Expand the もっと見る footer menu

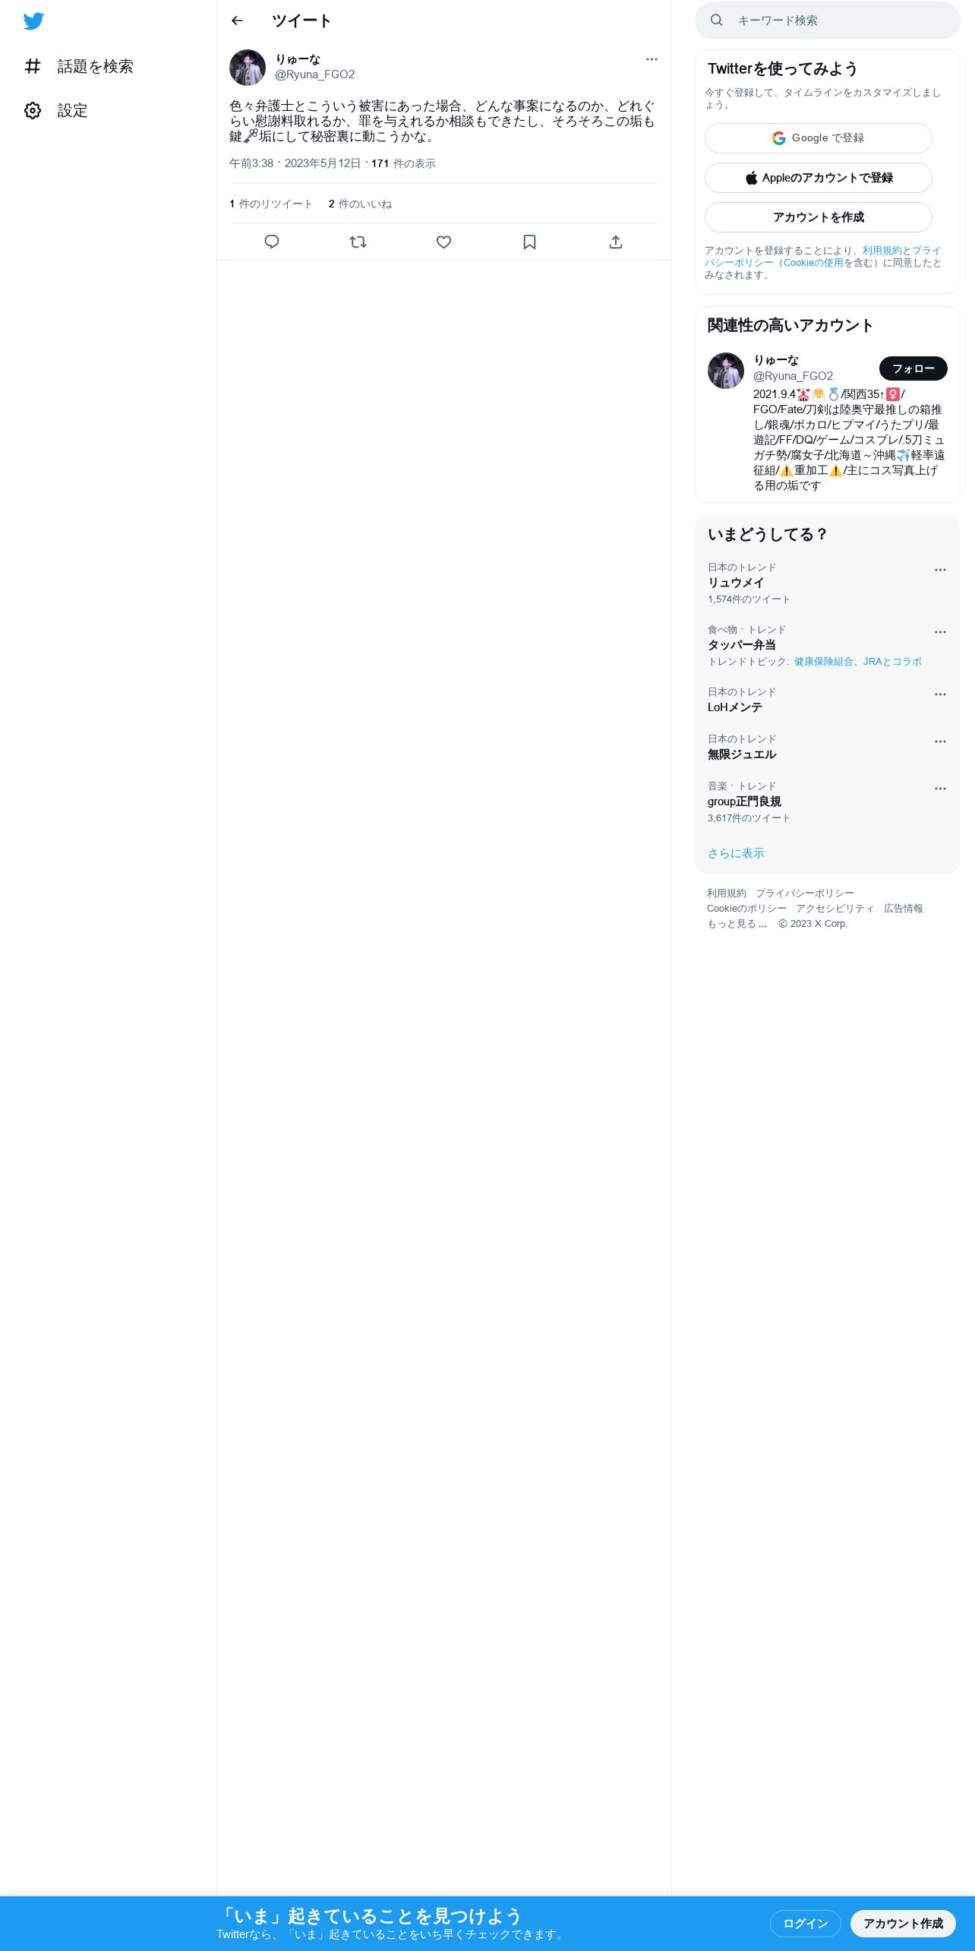[x=737, y=924]
